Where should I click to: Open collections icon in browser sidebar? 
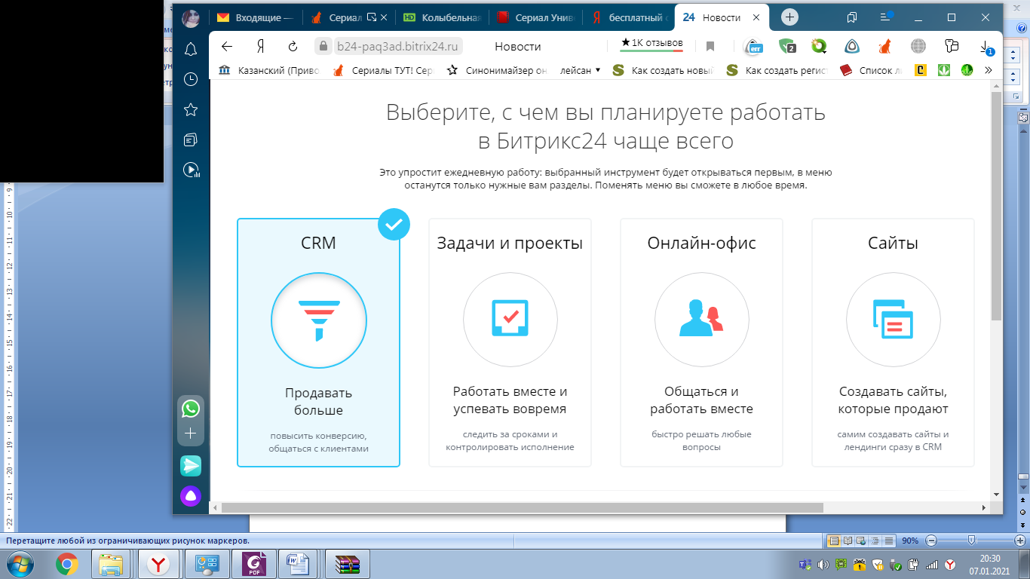(191, 139)
